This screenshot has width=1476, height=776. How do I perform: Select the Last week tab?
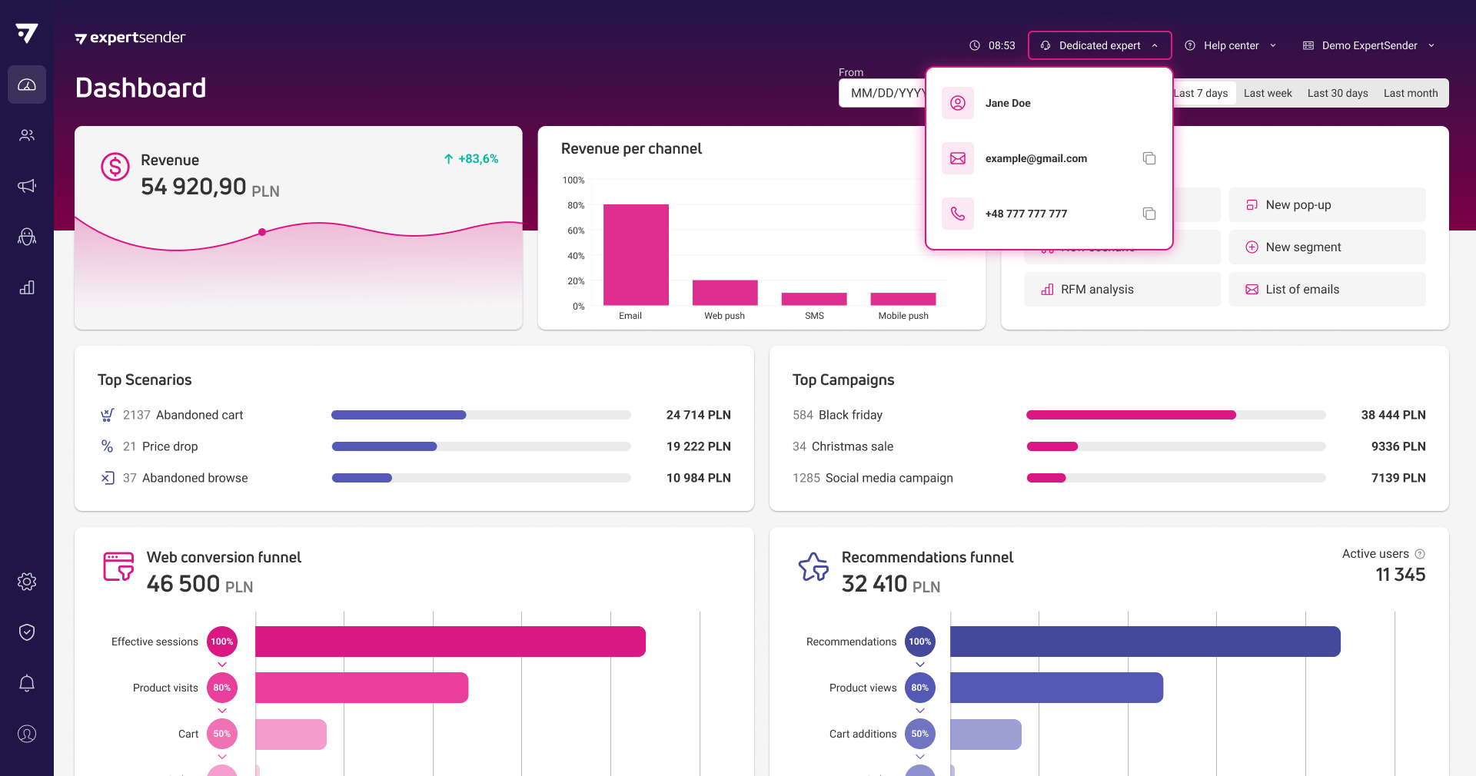pyautogui.click(x=1268, y=93)
